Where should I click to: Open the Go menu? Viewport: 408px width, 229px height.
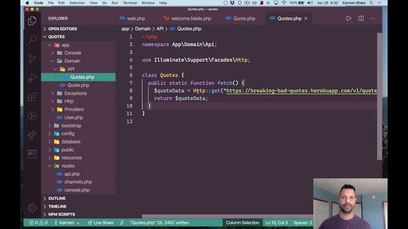(105, 3)
